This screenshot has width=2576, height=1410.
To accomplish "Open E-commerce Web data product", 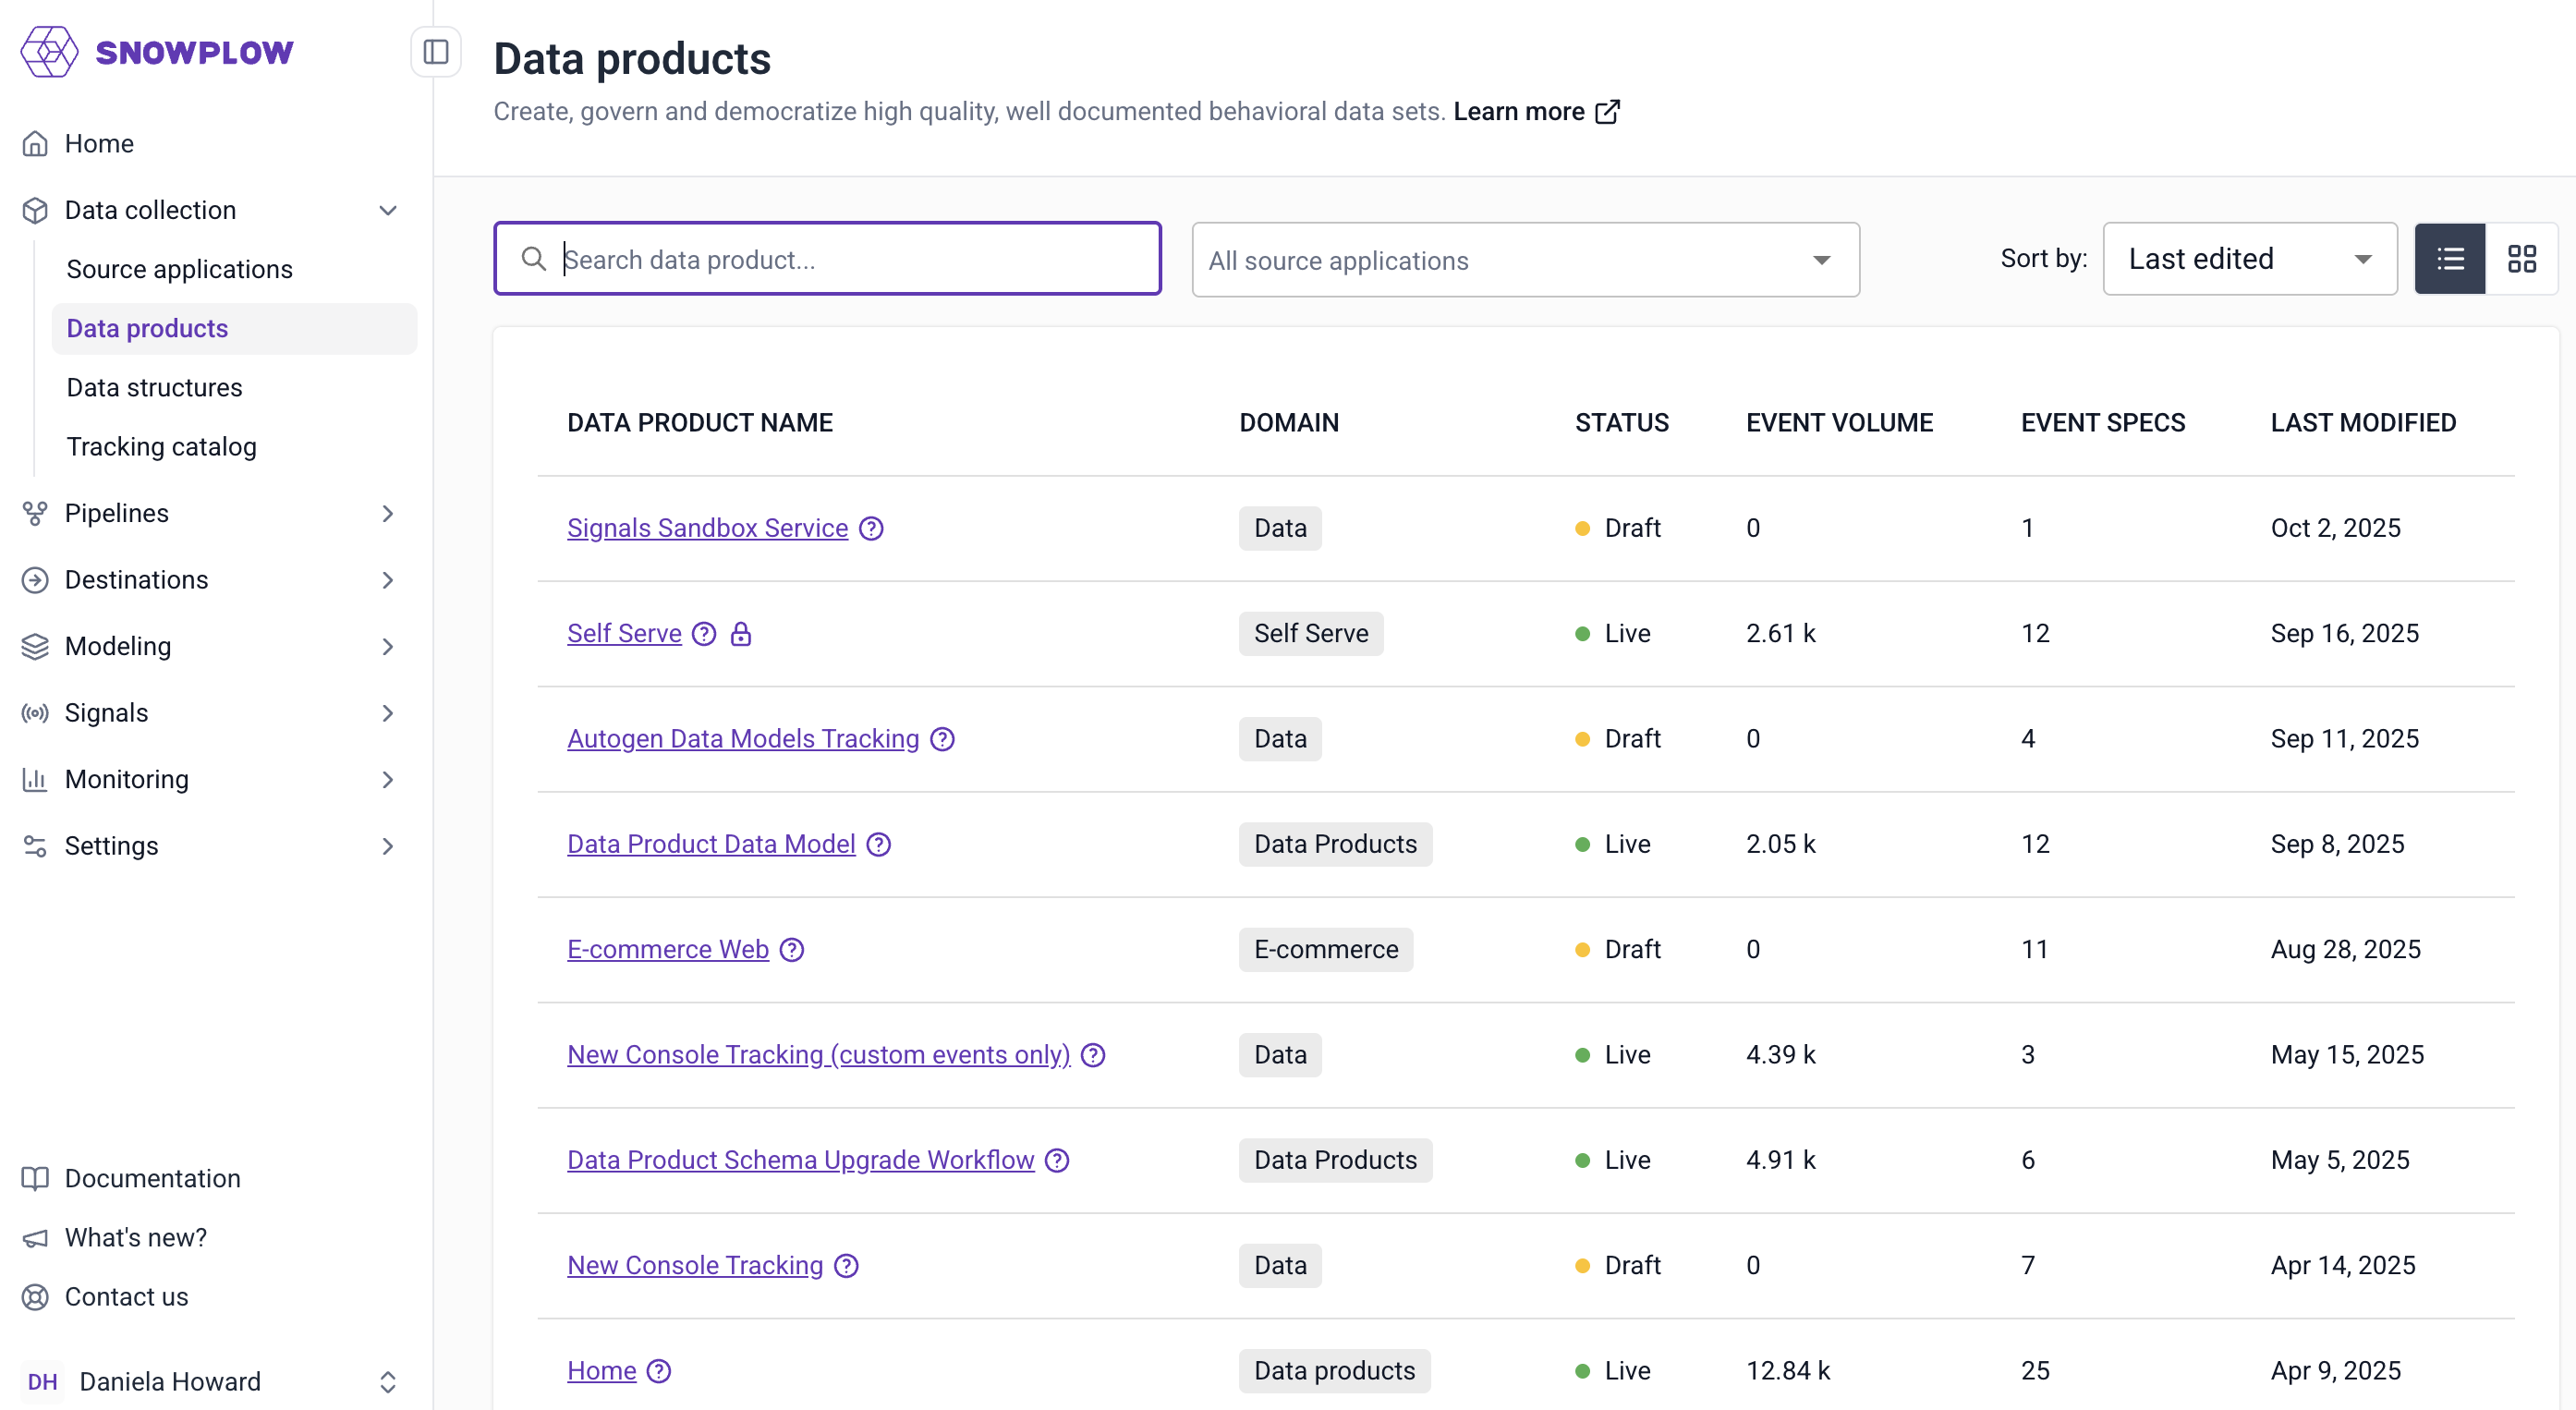I will point(668,949).
